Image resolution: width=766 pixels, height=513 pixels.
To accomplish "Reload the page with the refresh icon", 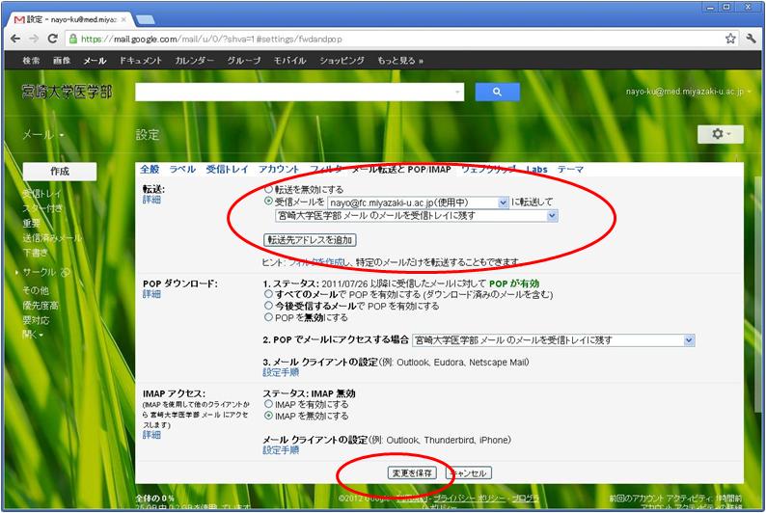I will (54, 40).
